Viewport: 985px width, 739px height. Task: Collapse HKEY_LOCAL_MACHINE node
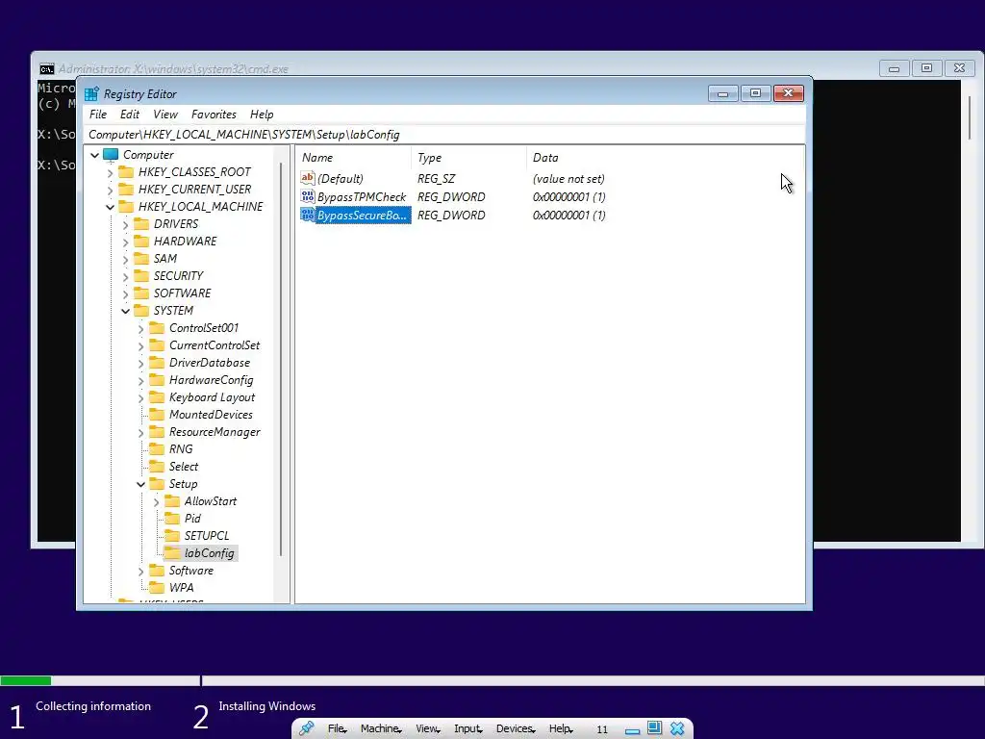[x=111, y=207]
